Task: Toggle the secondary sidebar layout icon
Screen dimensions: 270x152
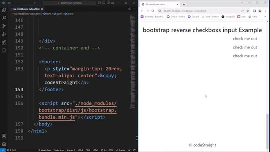Action: pyautogui.click(x=108, y=3)
